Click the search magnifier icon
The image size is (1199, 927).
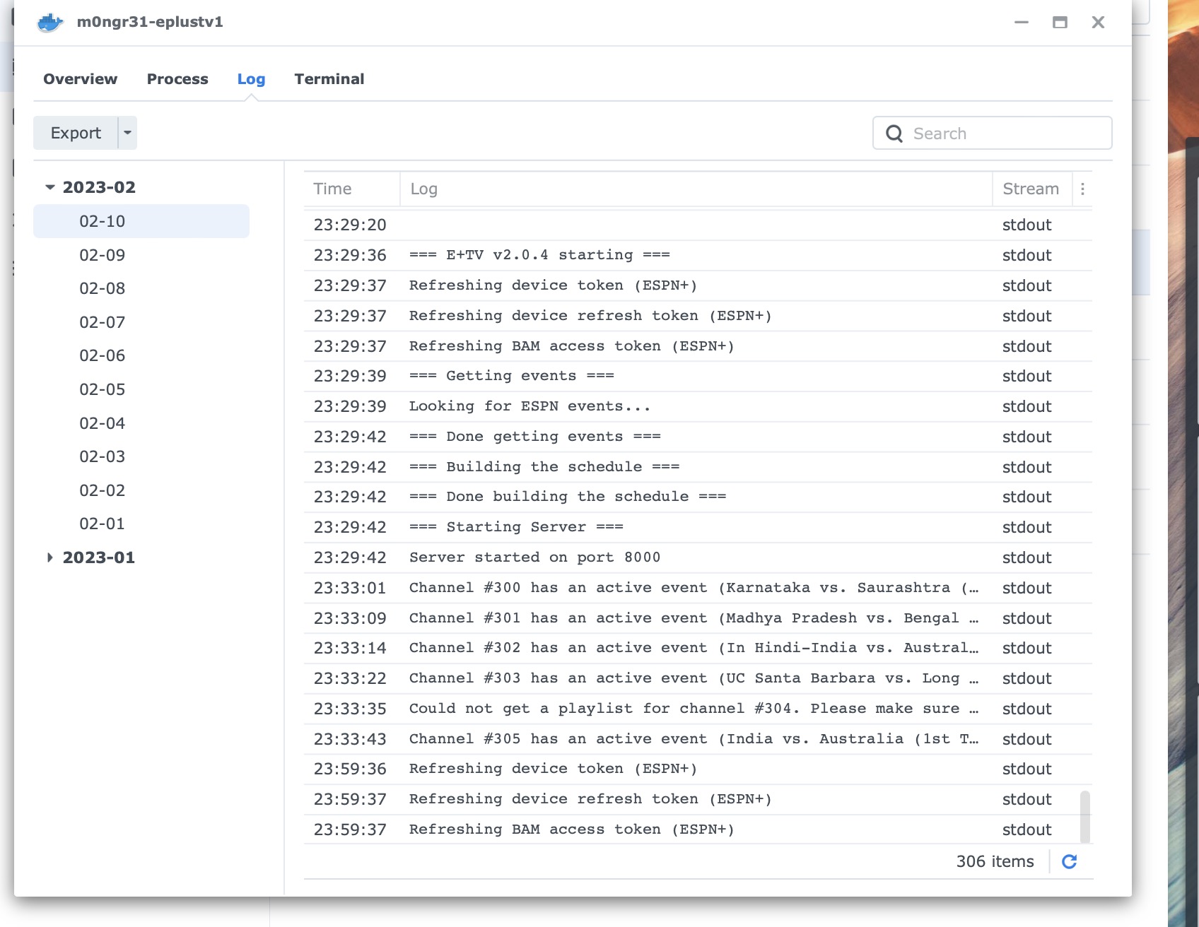tap(894, 134)
